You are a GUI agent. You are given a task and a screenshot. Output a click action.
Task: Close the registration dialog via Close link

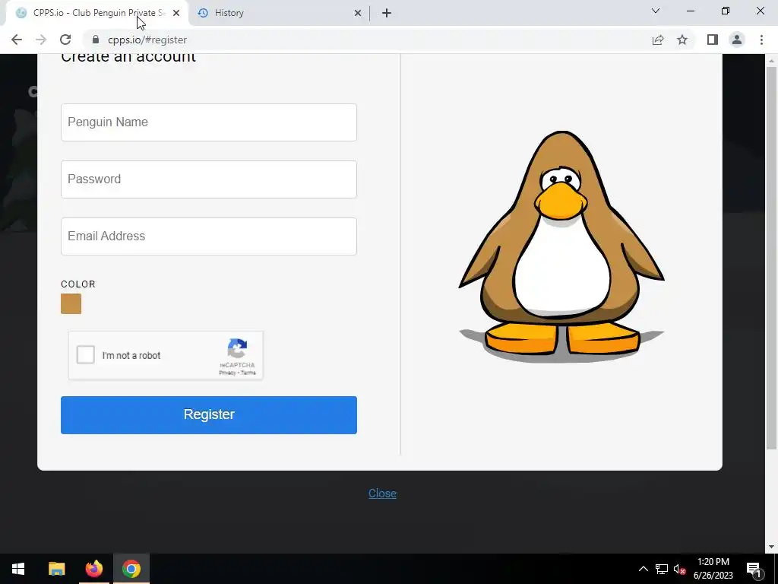[382, 493]
